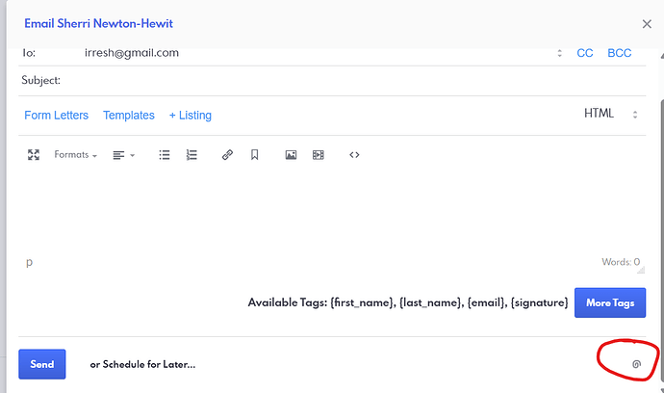Click the attachment paperclip icon
The image size is (664, 393).
(636, 363)
